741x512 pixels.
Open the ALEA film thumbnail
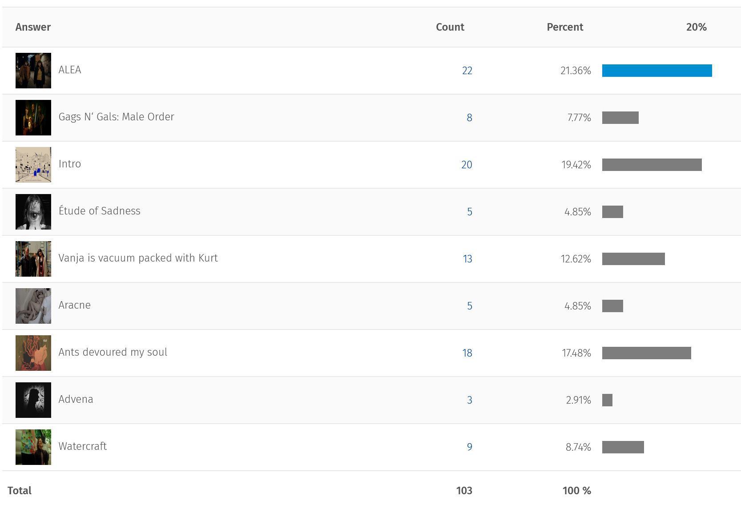click(x=33, y=71)
